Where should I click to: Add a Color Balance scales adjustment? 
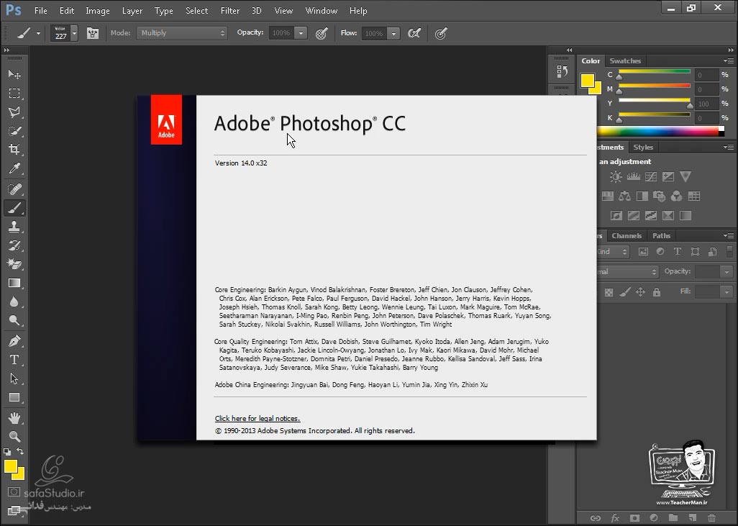(624, 196)
